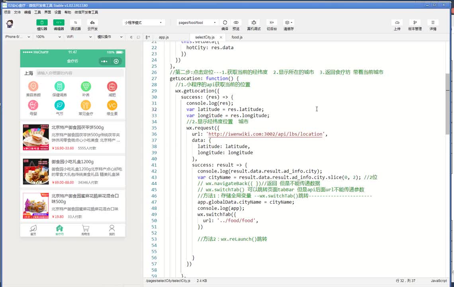Open the 工具 menu in menu bar
The image size is (454, 287).
coord(37,12)
